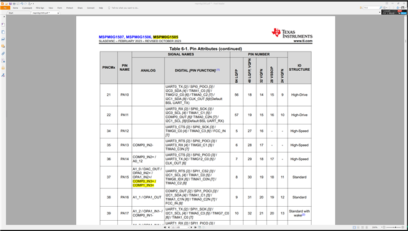Open the File menu
This screenshot has width=408, height=231.
(5, 8)
